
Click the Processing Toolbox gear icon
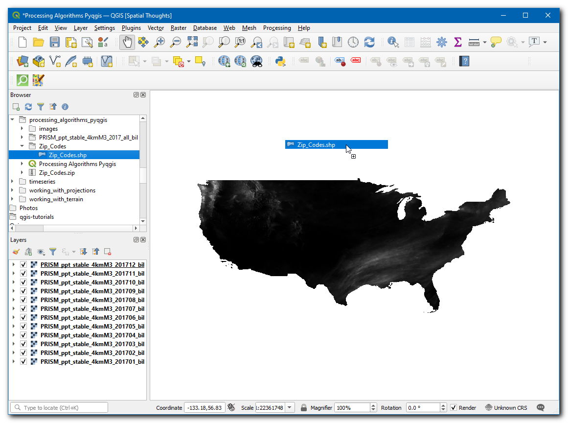(442, 42)
